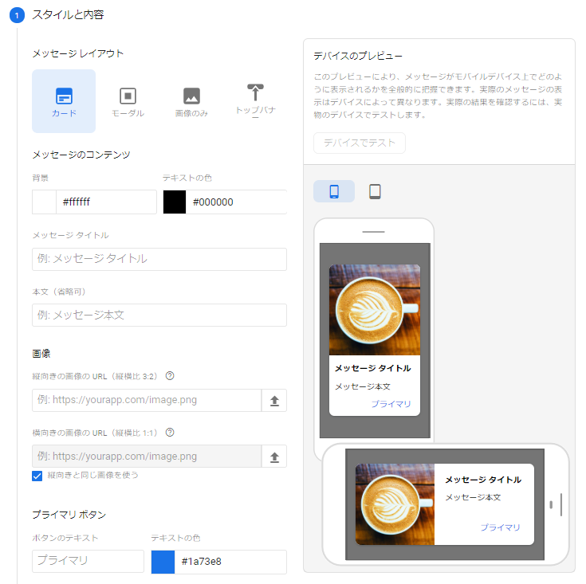Focus the 本文 message body field

point(159,315)
